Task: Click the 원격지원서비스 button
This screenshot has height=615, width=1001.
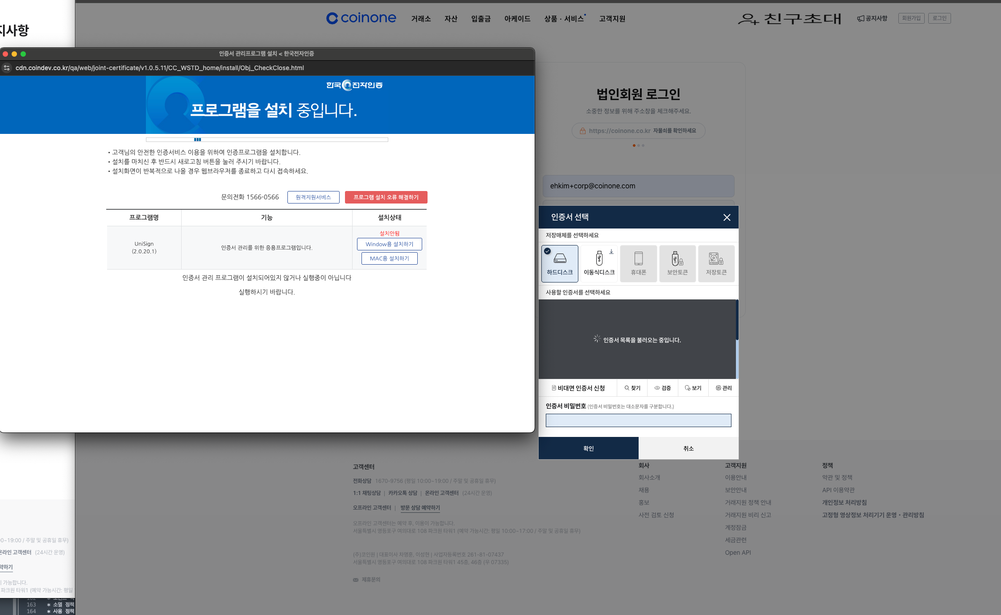Action: 313,197
